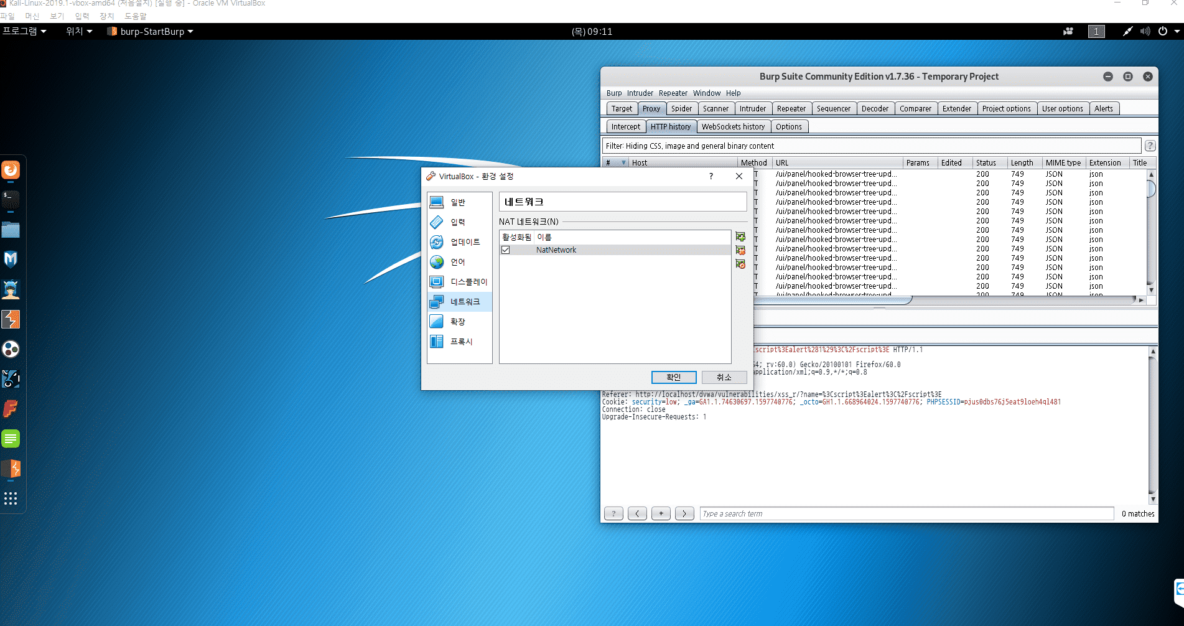Image resolution: width=1184 pixels, height=626 pixels.
Task: Open the screen recording camera indicator
Action: (1068, 31)
